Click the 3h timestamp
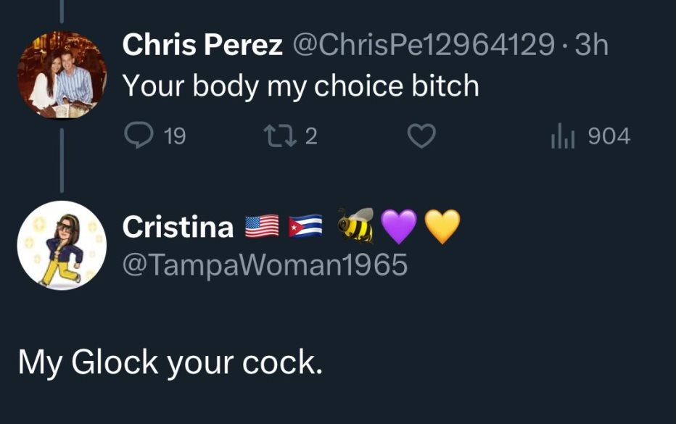 [592, 44]
